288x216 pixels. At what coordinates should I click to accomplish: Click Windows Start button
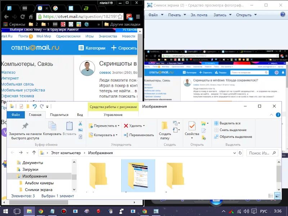click(x=5, y=211)
